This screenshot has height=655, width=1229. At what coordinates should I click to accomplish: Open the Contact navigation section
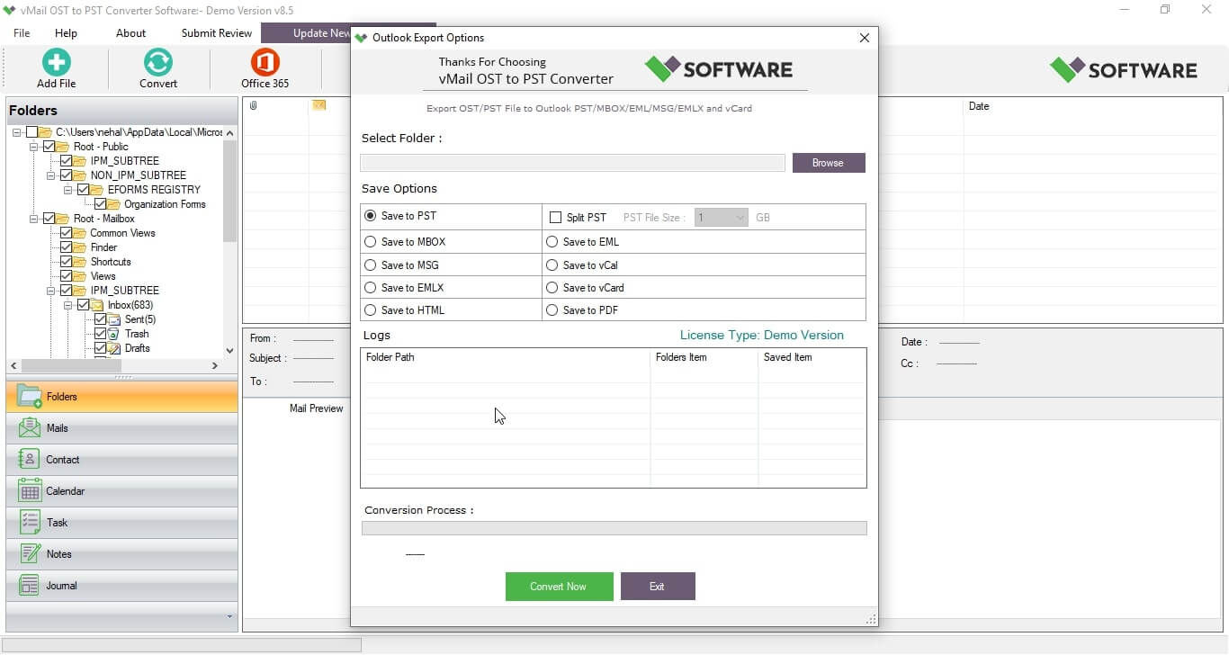click(x=122, y=460)
